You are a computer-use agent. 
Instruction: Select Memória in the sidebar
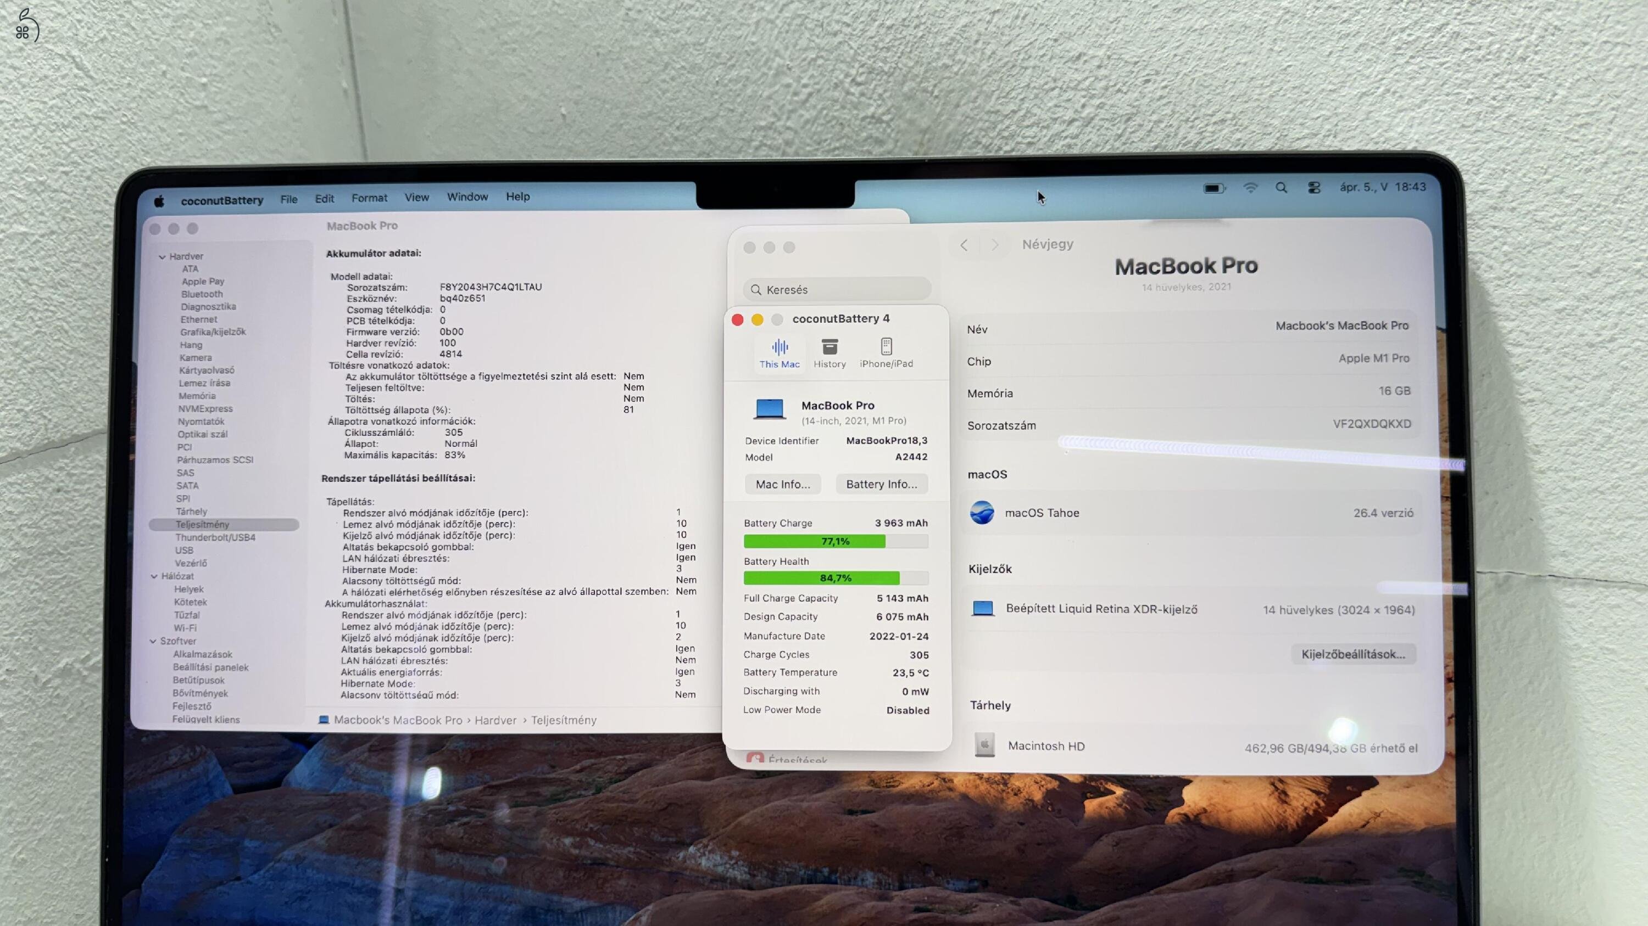[x=197, y=396]
